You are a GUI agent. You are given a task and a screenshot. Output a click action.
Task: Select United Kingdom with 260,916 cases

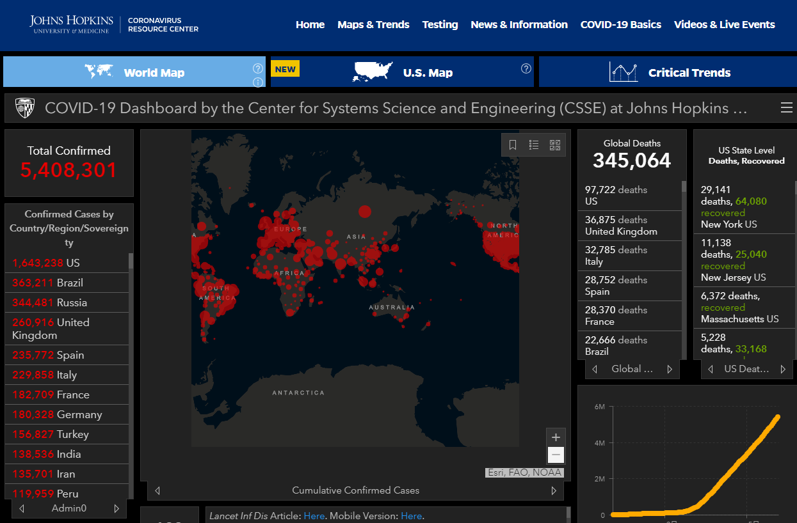(67, 329)
